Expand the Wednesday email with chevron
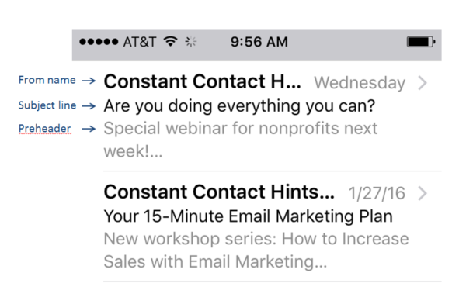Viewport: 466px width, 304px height. pos(423,83)
